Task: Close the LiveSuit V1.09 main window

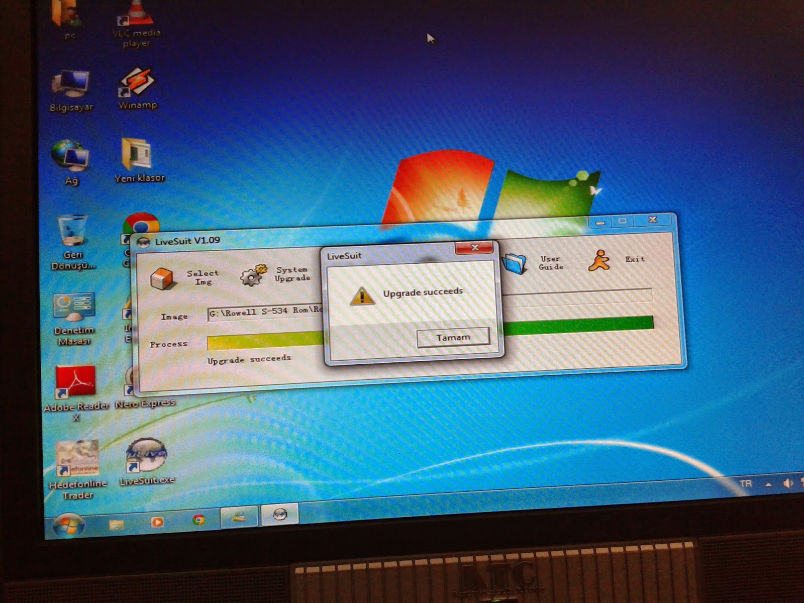Action: click(x=652, y=220)
